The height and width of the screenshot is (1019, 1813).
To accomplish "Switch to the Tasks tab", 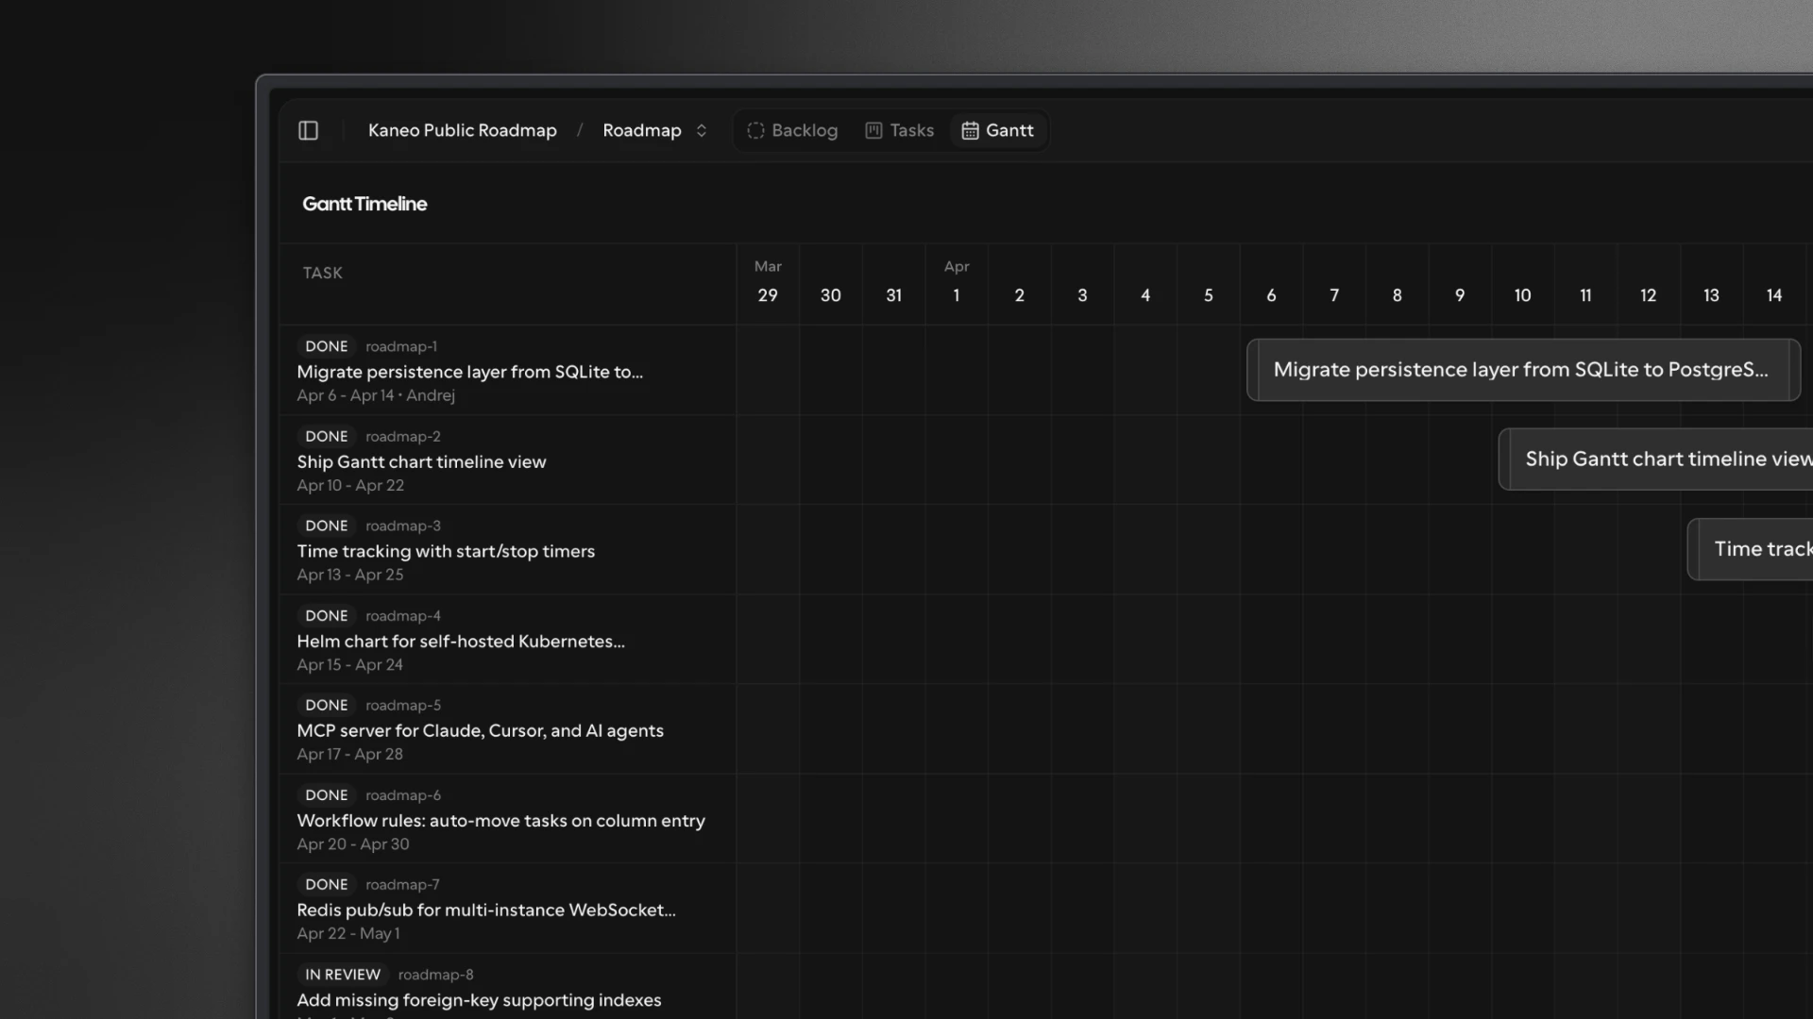I will click(899, 130).
